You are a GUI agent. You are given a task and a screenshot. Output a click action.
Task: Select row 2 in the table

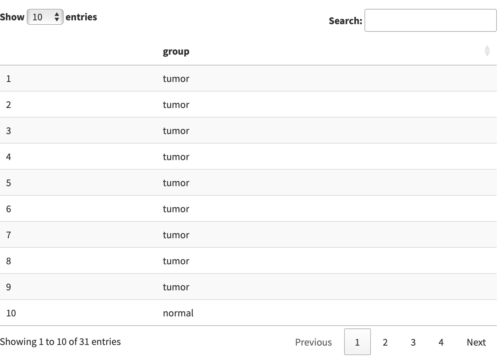click(248, 105)
